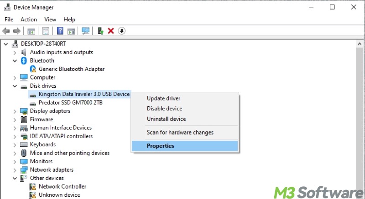Select Generic Bluetooth Adapter entry
The image size is (365, 199).
coord(72,69)
